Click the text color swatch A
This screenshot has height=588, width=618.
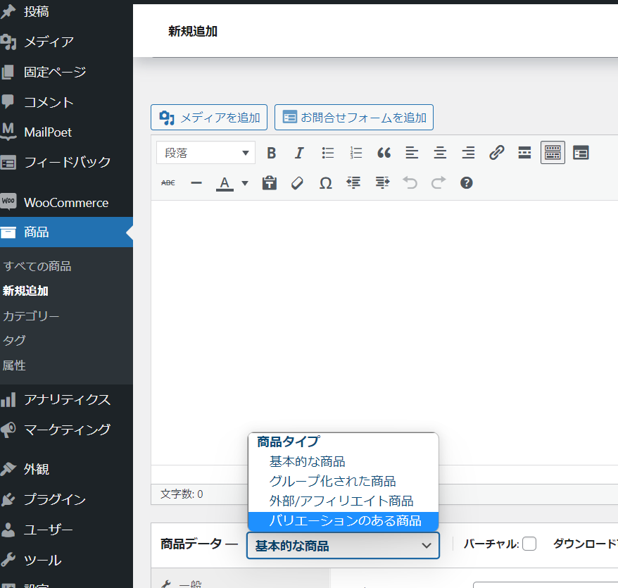coord(225,183)
